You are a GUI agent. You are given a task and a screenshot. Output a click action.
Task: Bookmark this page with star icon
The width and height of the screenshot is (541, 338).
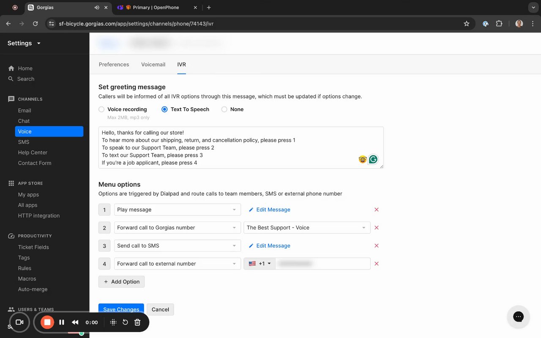click(467, 24)
